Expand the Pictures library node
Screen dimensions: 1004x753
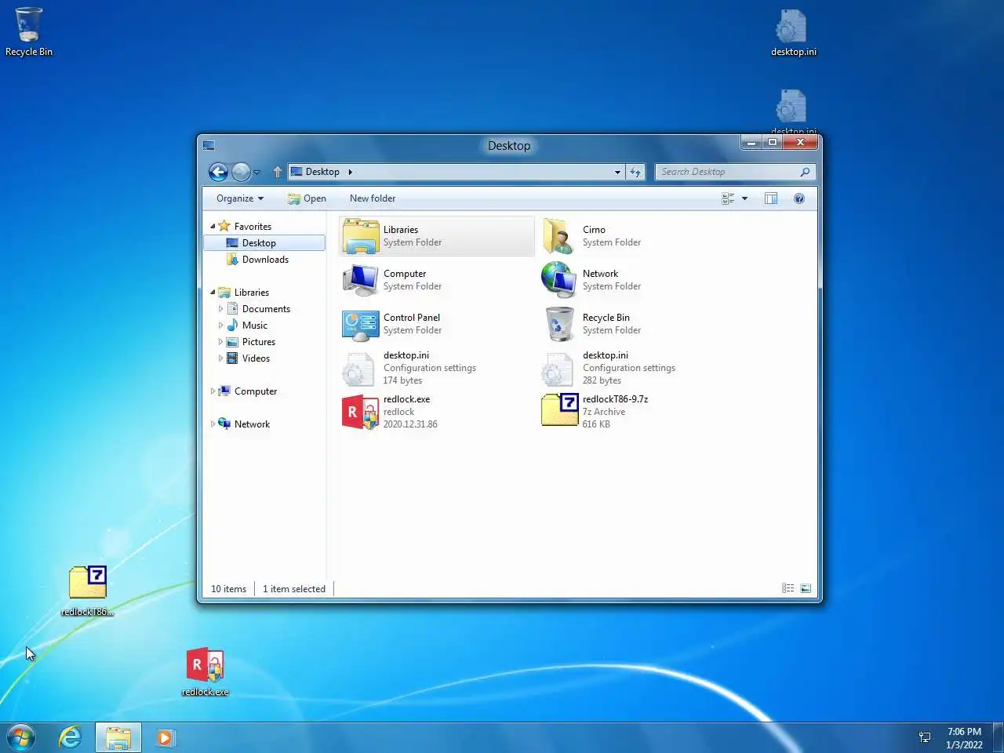point(220,342)
